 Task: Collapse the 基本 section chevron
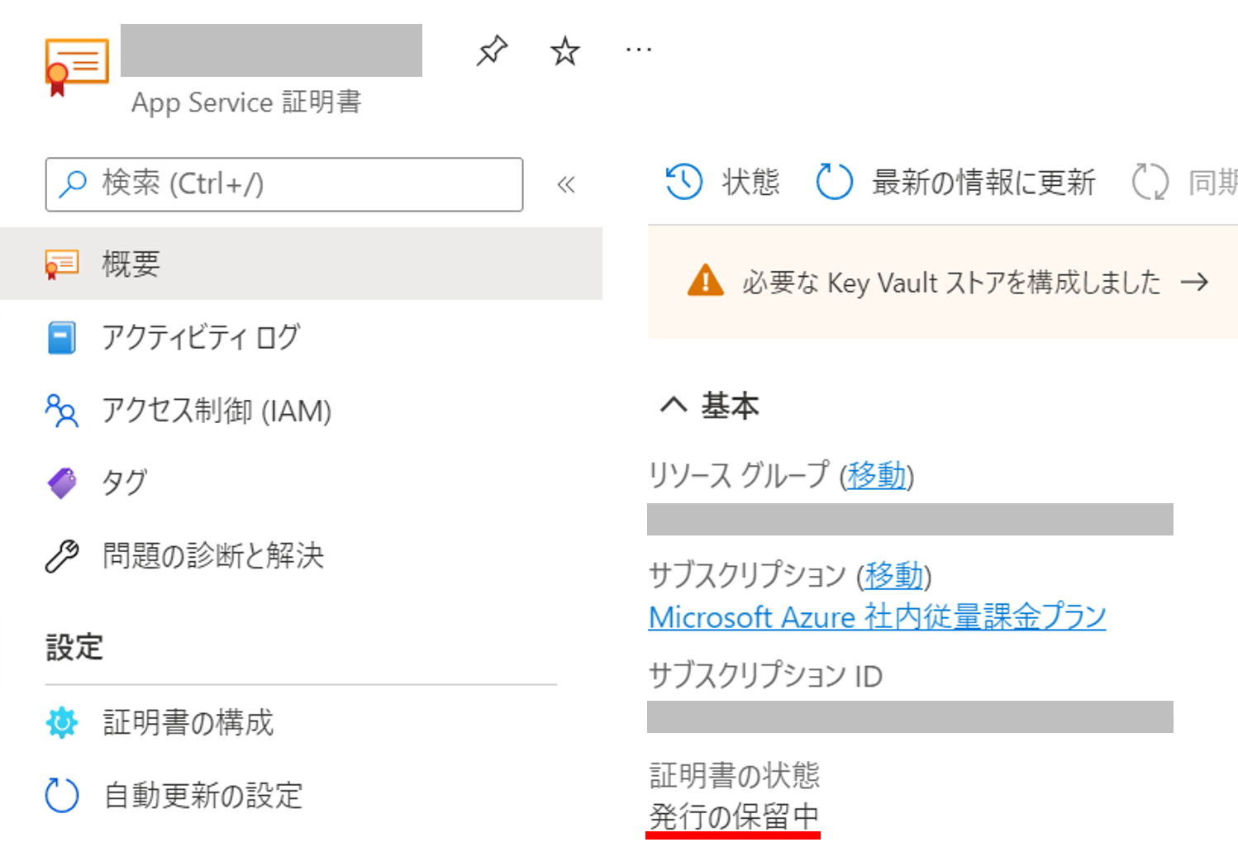point(674,405)
